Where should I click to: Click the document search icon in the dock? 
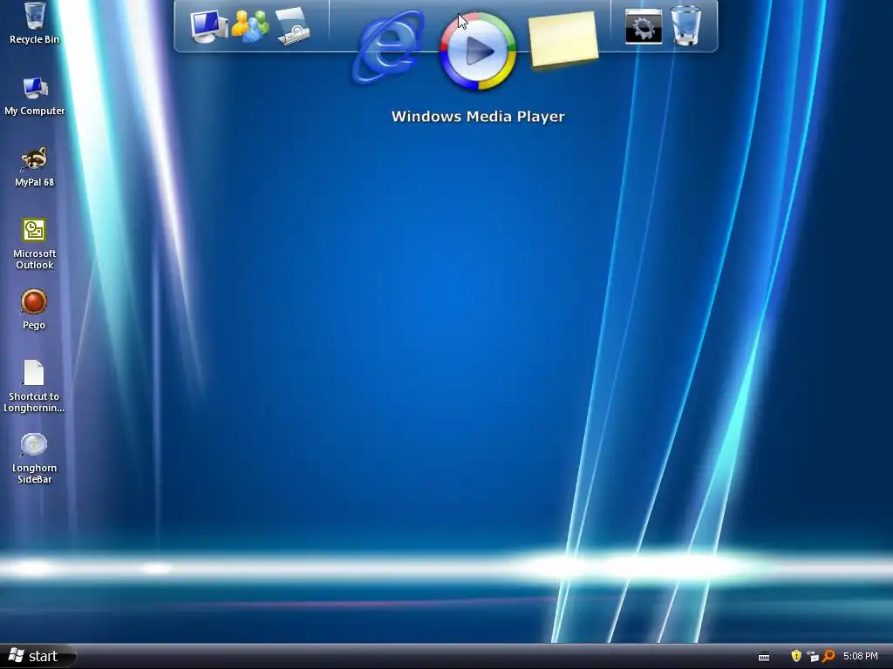point(293,26)
